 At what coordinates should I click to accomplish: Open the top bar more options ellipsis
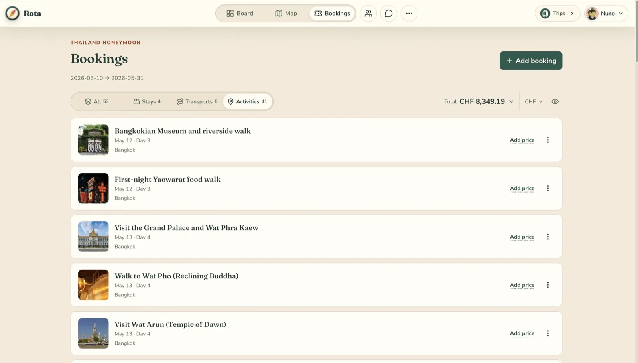click(409, 13)
